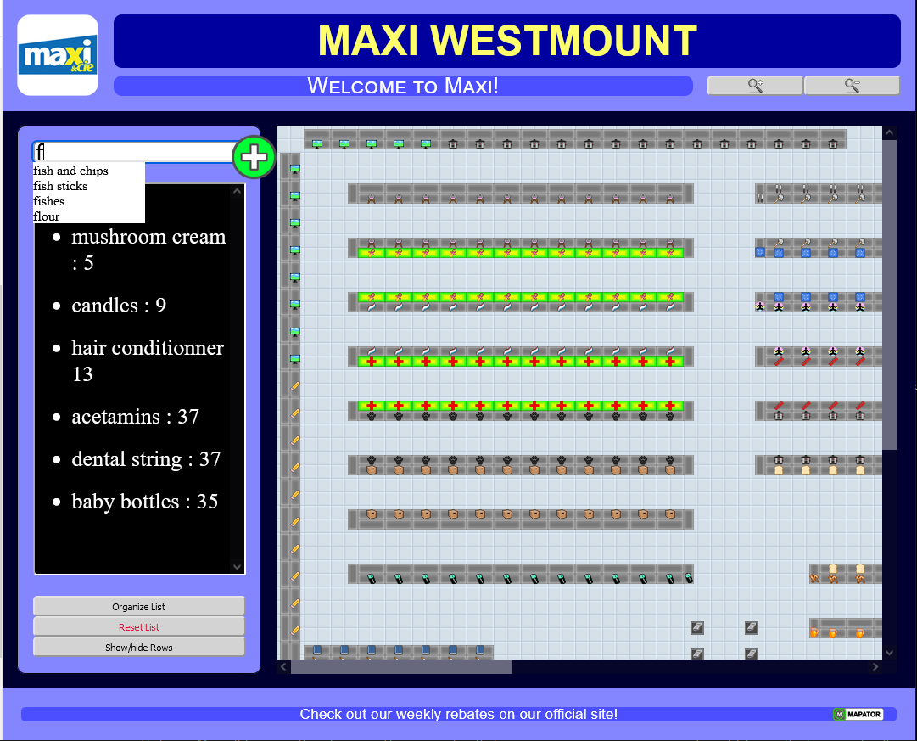Click shopping list scroll up arrow
The image size is (917, 741).
coord(237,191)
